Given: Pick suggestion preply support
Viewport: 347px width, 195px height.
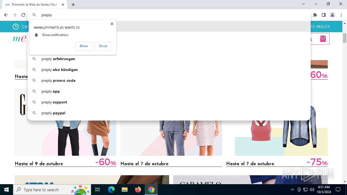Looking at the screenshot, I should pyautogui.click(x=169, y=102).
